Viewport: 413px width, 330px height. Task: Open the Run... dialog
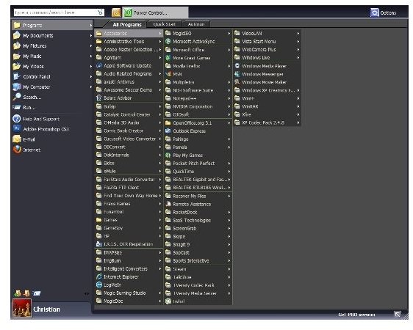pyautogui.click(x=52, y=108)
